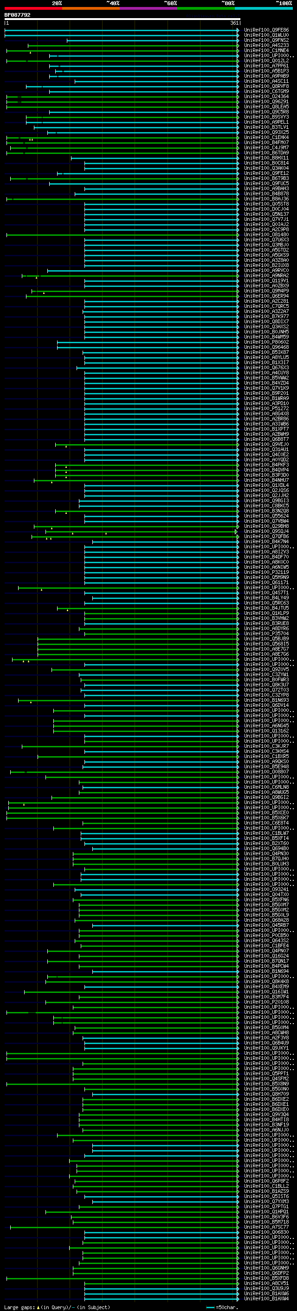Select hit label UniRef100_Q012L2

tap(266, 60)
